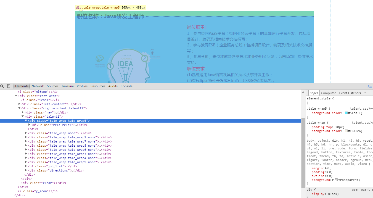This screenshot has height=198, width=373.
Task: Collapse the selected tale_wrap5 div node
Action: coord(26,121)
